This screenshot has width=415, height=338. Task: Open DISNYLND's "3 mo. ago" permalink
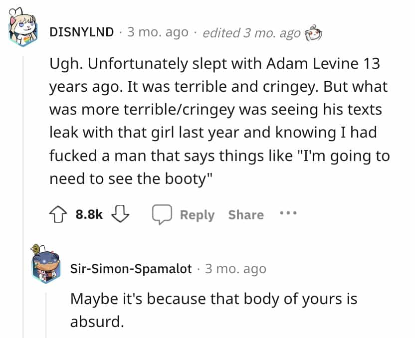[x=158, y=32]
